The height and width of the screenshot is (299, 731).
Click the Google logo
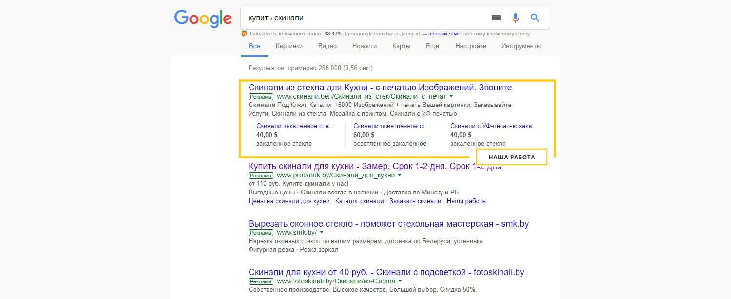click(x=203, y=18)
